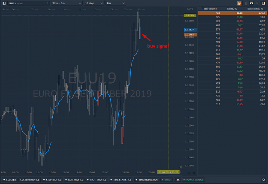Open the three-dot menu beside EUU19
The image size is (268, 184).
(48, 3)
